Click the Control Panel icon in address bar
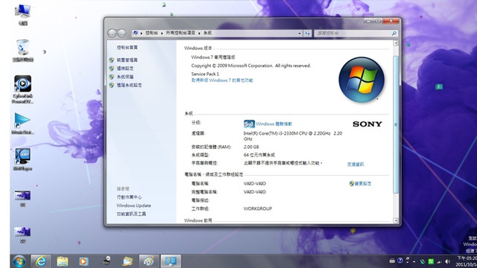The width and height of the screenshot is (477, 268). click(x=136, y=33)
